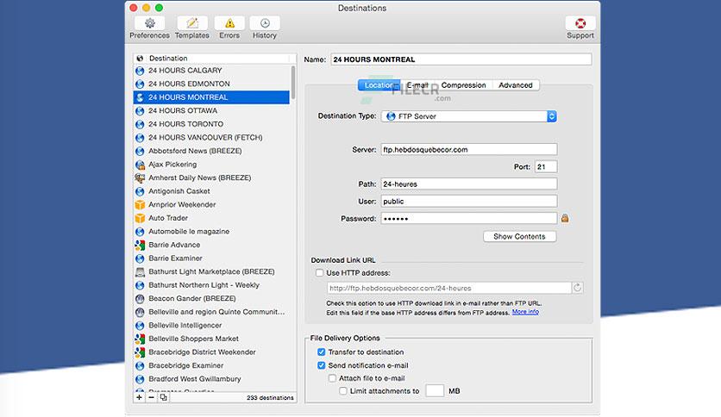The height and width of the screenshot is (417, 721).
Task: Click Beacon Gander grey globe icon
Action: 141,299
